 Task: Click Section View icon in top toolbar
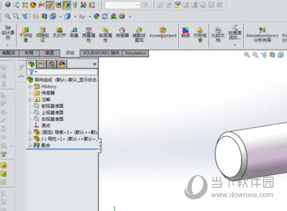coord(44,17)
